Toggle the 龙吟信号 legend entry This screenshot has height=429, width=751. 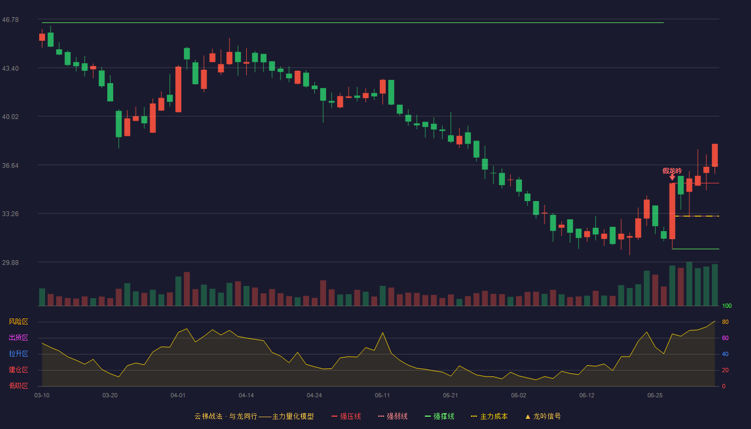pos(543,416)
